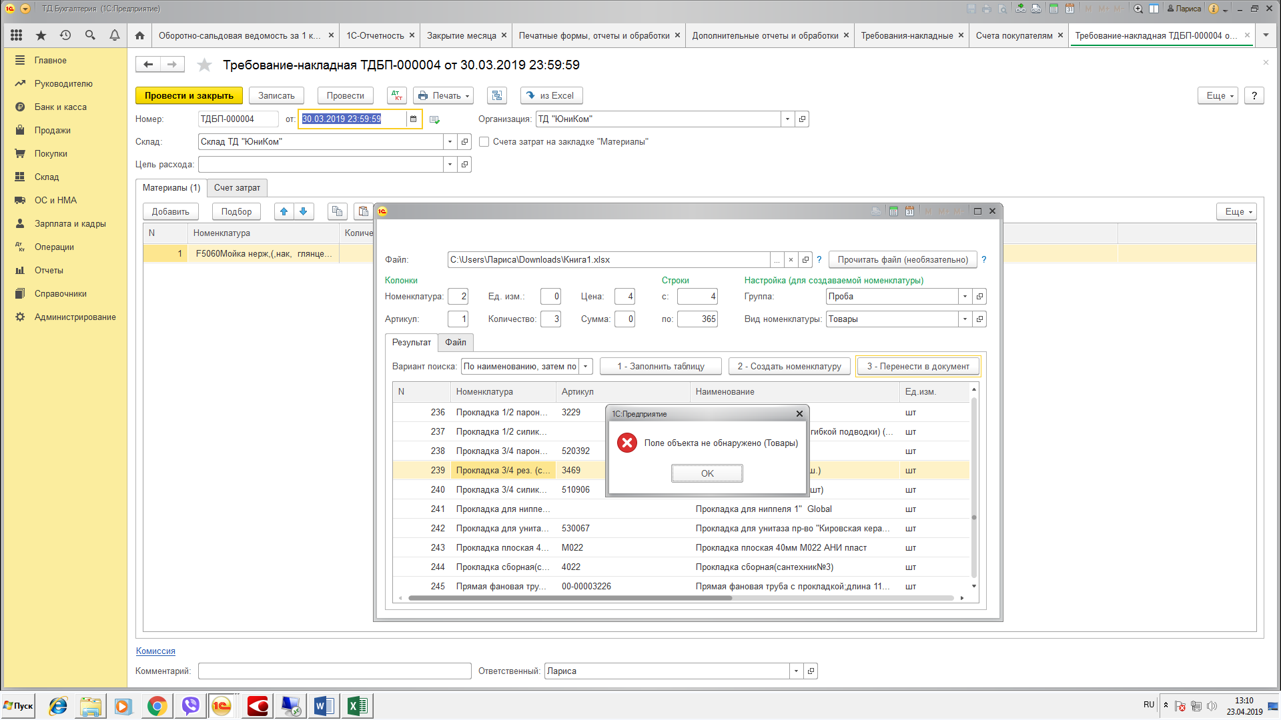The height and width of the screenshot is (720, 1281).
Task: Click the rows 'по' field 365
Action: click(697, 319)
